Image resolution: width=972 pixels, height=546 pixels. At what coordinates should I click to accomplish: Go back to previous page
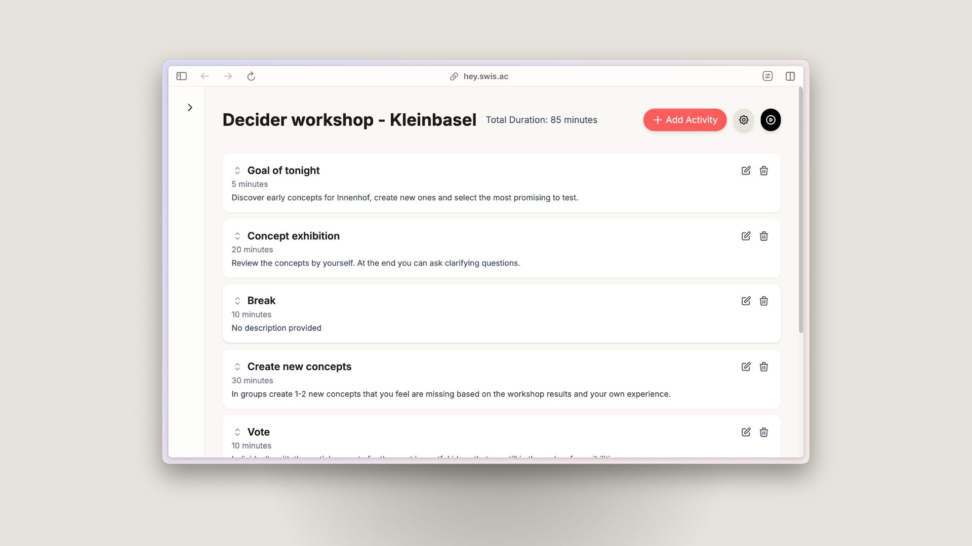pos(205,76)
